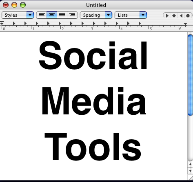
Task: Pick the left tab stop icon in toolbar
Action: 167,16
